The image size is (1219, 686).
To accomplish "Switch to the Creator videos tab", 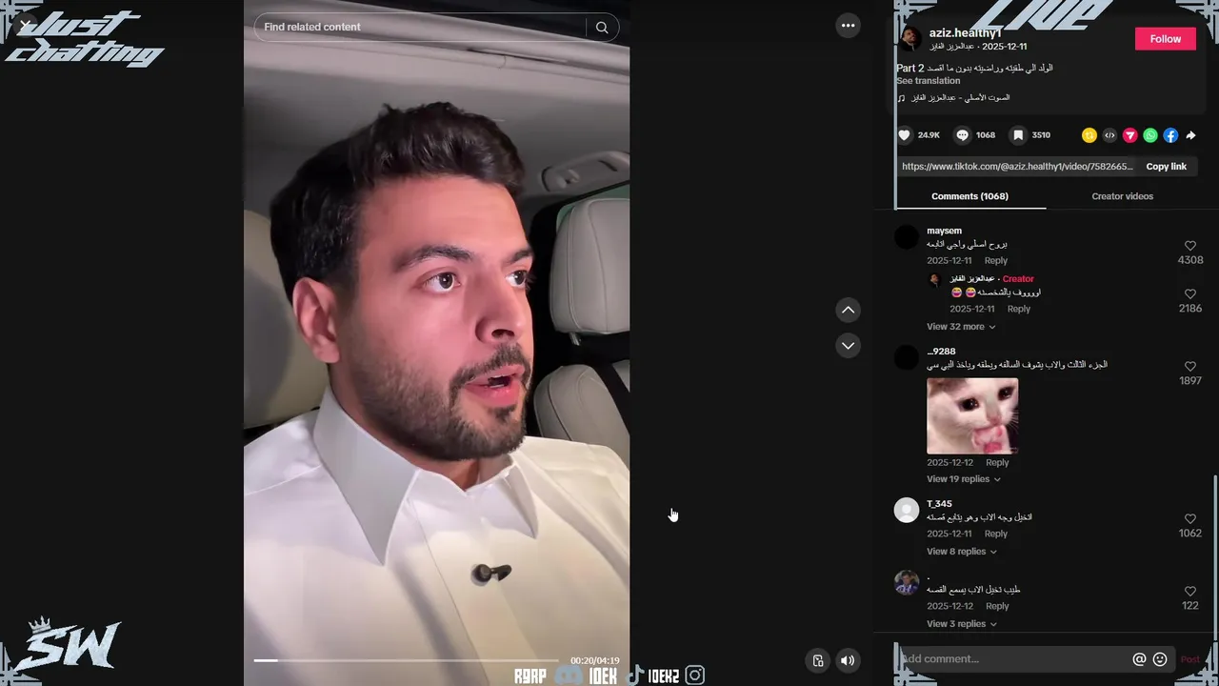I will pos(1122,196).
